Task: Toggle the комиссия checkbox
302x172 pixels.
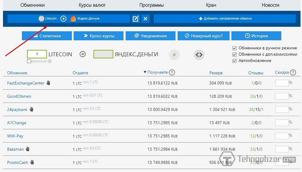Action: click(x=29, y=61)
